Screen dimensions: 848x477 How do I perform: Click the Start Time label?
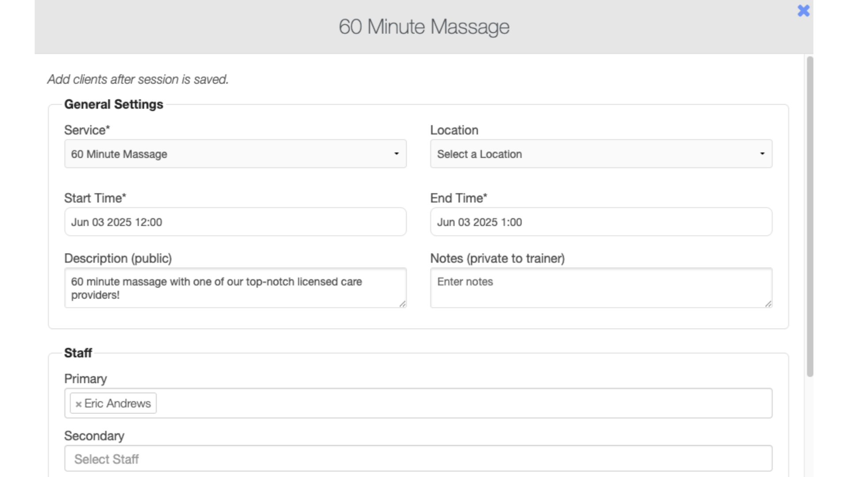coord(95,198)
